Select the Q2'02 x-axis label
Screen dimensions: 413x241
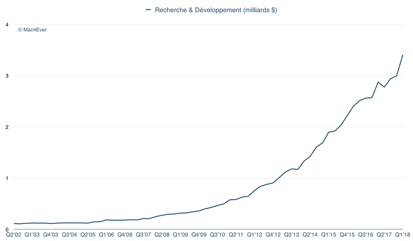point(14,235)
